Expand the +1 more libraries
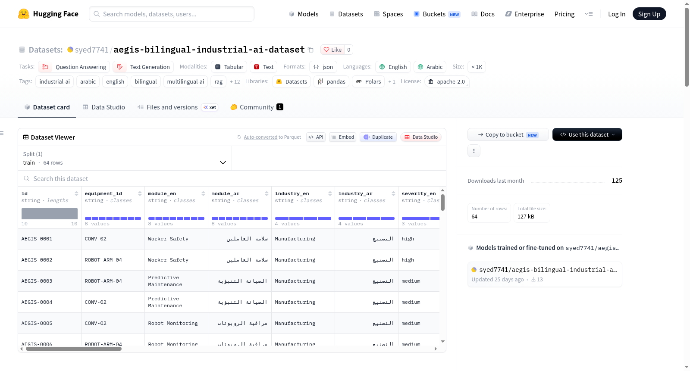This screenshot has height=371, width=690. click(x=392, y=81)
